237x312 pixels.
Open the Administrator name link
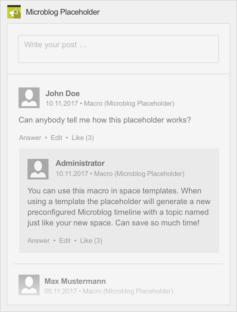(80, 163)
